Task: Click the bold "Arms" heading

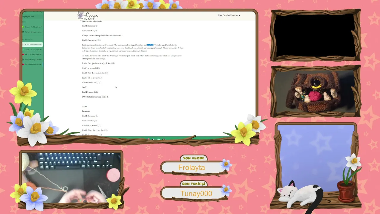Action: 85,106
